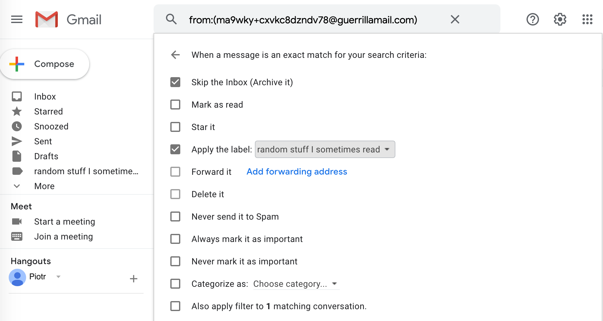The image size is (603, 321).
Task: Click the search magnifier icon
Action: click(171, 19)
